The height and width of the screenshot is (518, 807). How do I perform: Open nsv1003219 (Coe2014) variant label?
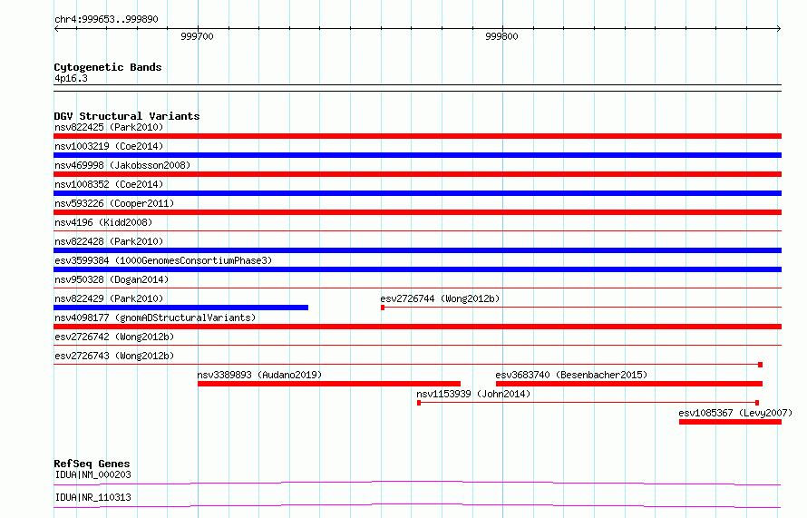pos(109,146)
